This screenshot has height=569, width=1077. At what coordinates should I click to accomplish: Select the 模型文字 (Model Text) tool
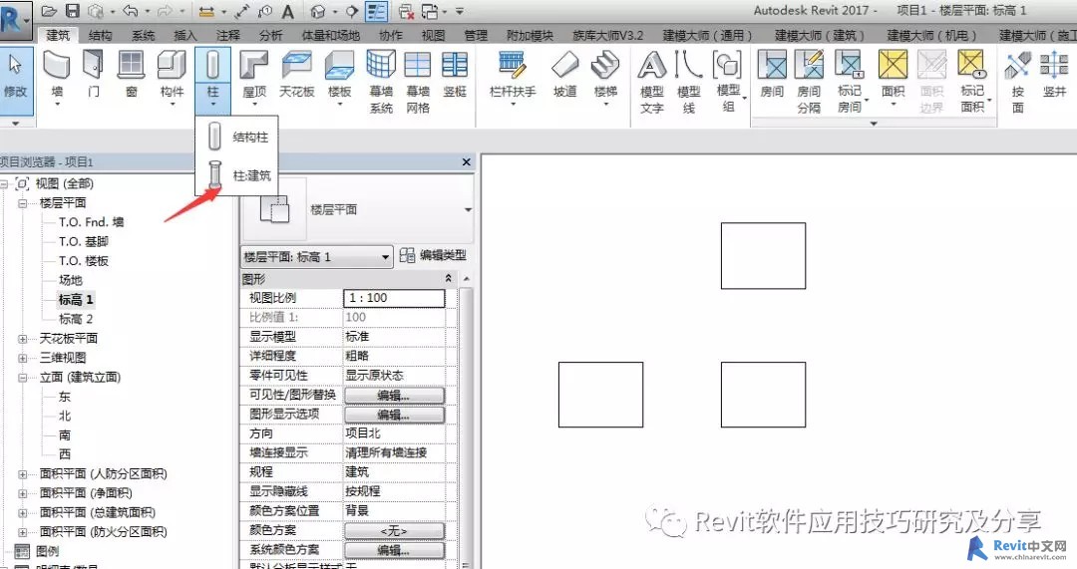point(652,81)
